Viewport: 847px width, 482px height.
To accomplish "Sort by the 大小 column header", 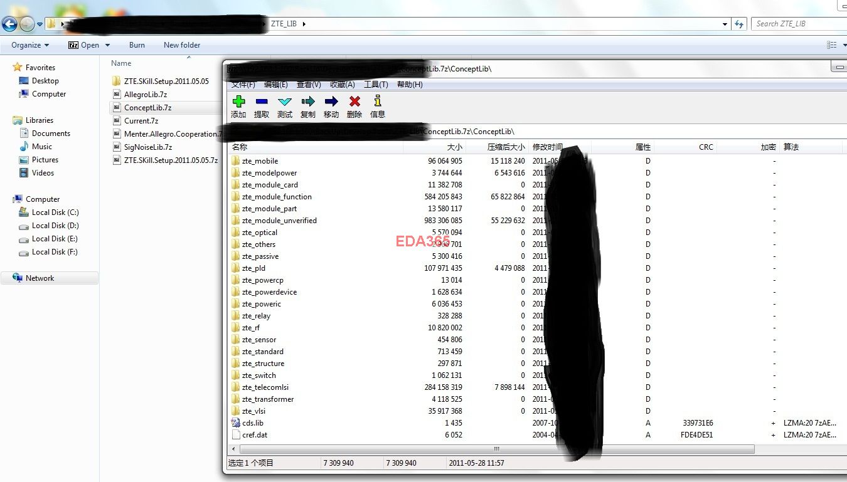I will (434, 147).
